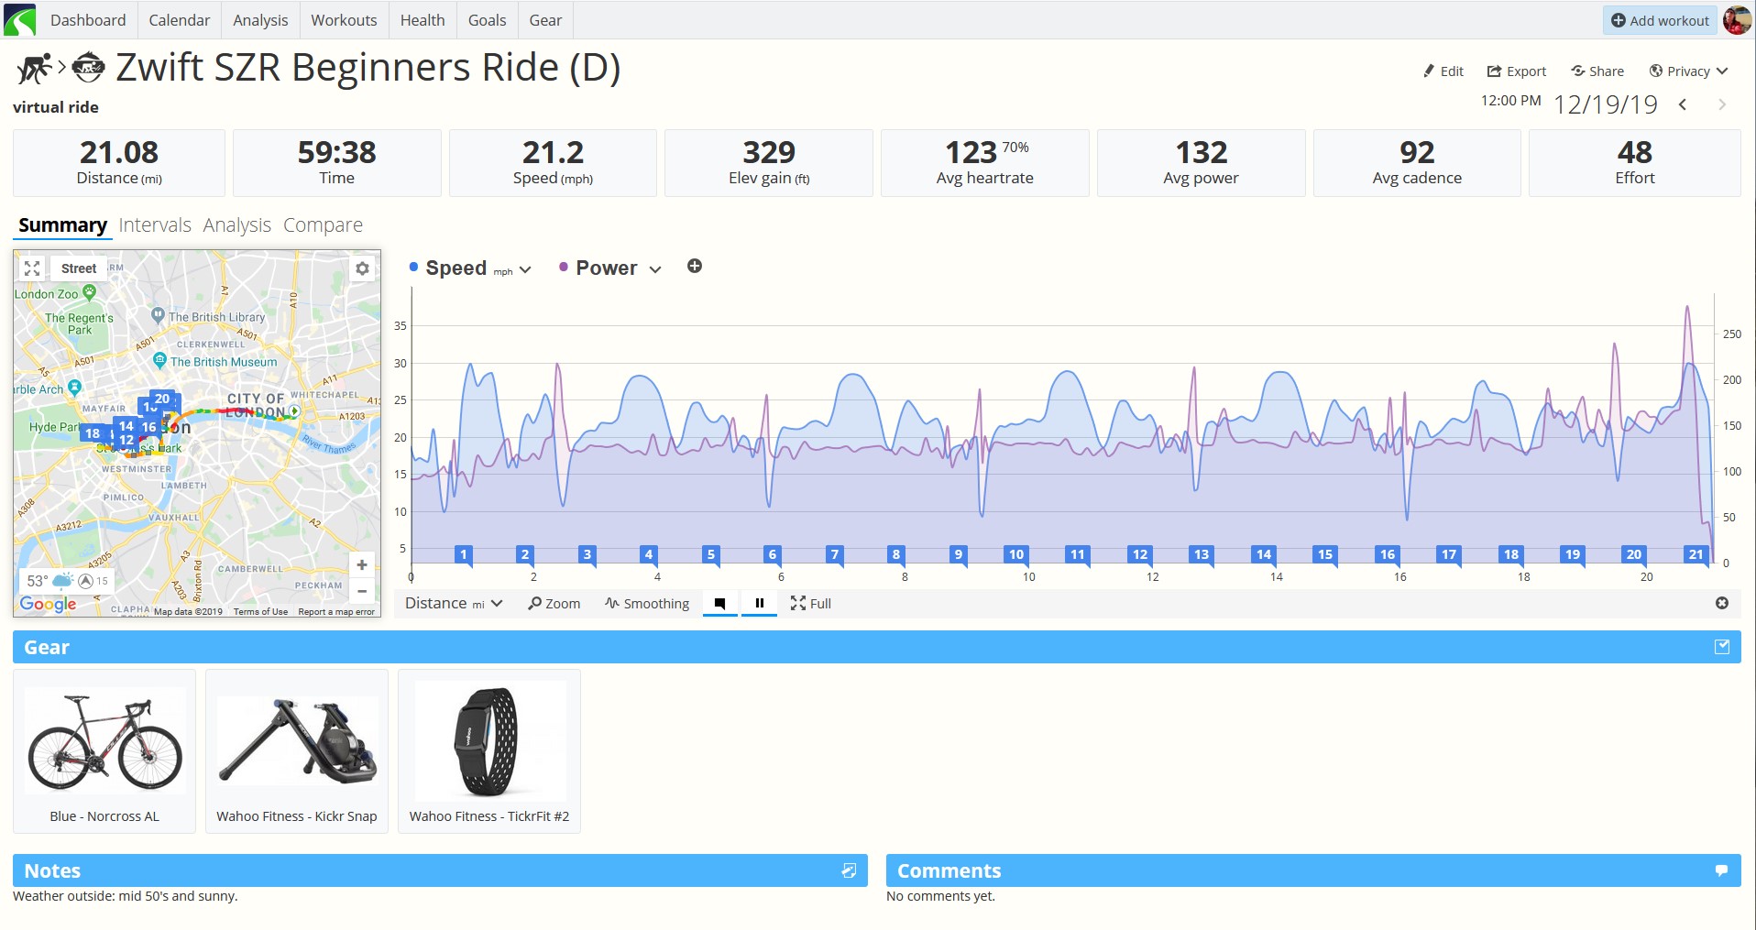Open chart options circle icon at right
This screenshot has height=930, width=1756.
click(1722, 603)
